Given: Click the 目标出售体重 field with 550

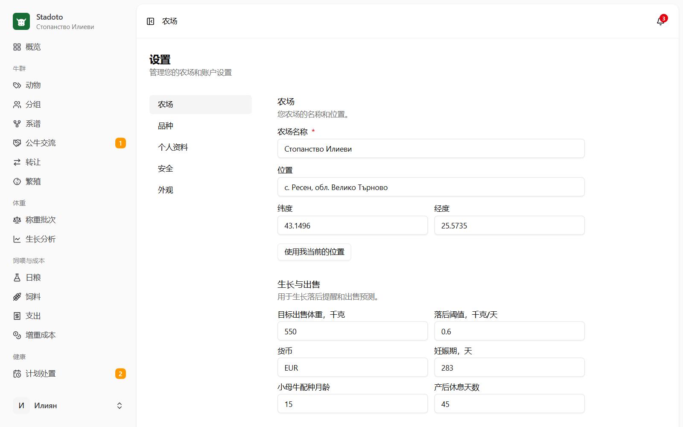Looking at the screenshot, I should [353, 331].
